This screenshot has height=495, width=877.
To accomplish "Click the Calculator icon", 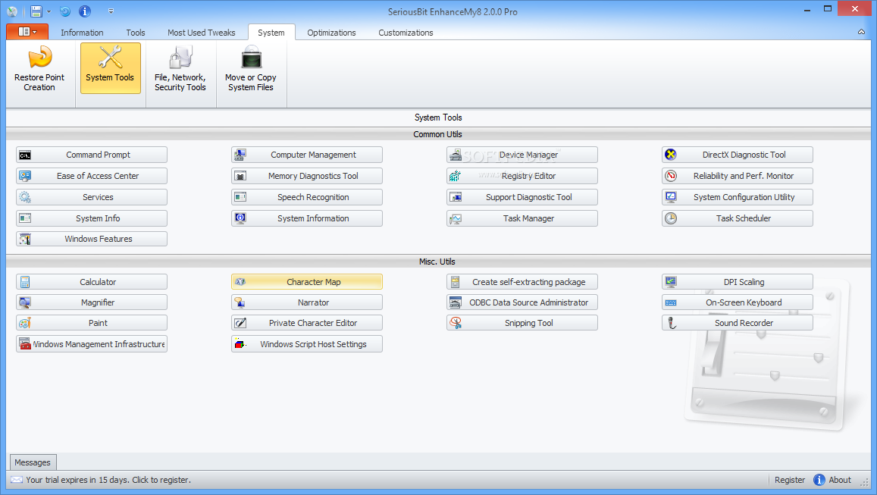I will point(24,282).
